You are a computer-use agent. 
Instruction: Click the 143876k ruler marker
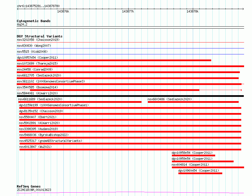63,11
